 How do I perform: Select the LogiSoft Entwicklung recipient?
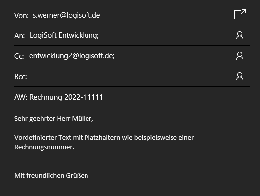pos(64,35)
